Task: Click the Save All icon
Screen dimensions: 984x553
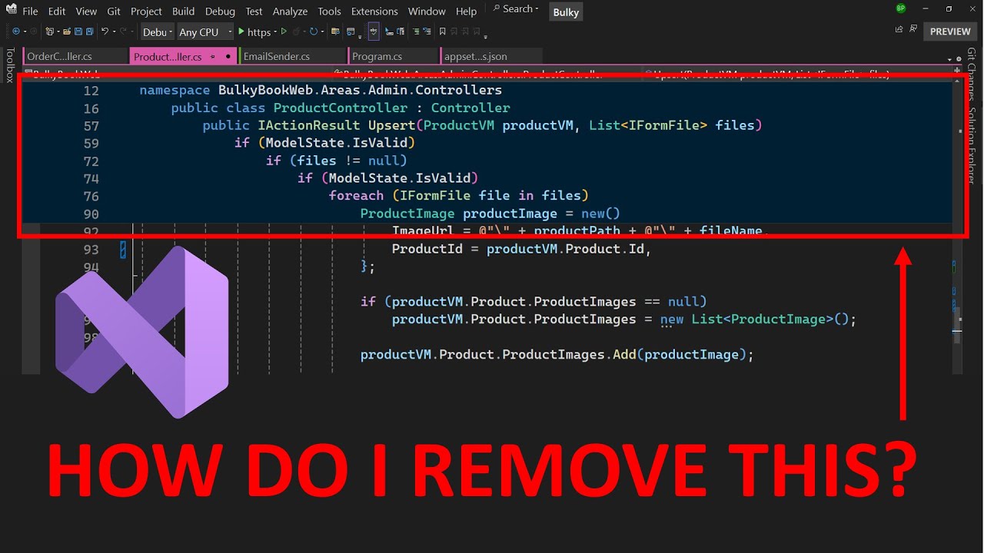Action: tap(89, 31)
